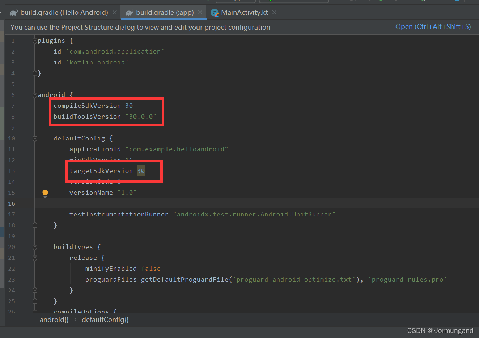Click the highlighted targetSdkVersion value 30
The width and height of the screenshot is (479, 338).
(x=141, y=171)
